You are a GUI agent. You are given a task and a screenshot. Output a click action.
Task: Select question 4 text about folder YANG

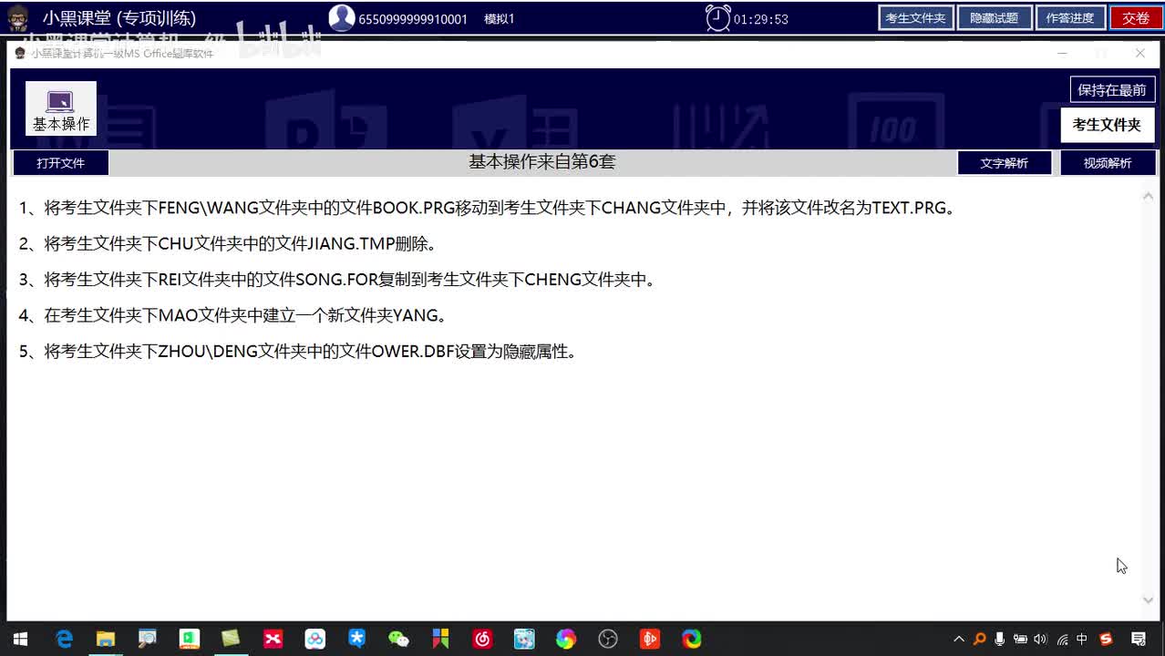coord(233,315)
